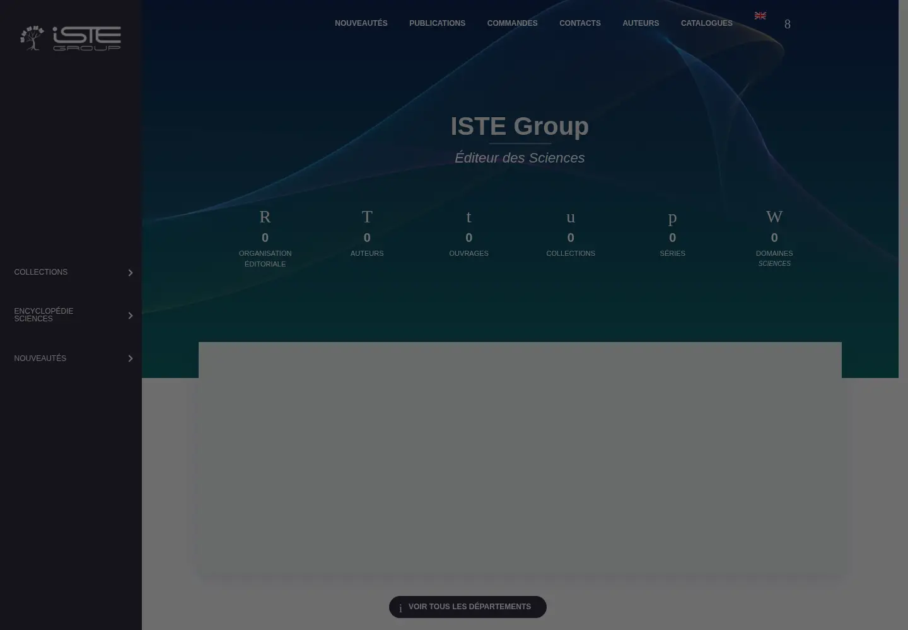Select Collections in the sidebar
The image size is (908, 630).
click(41, 272)
